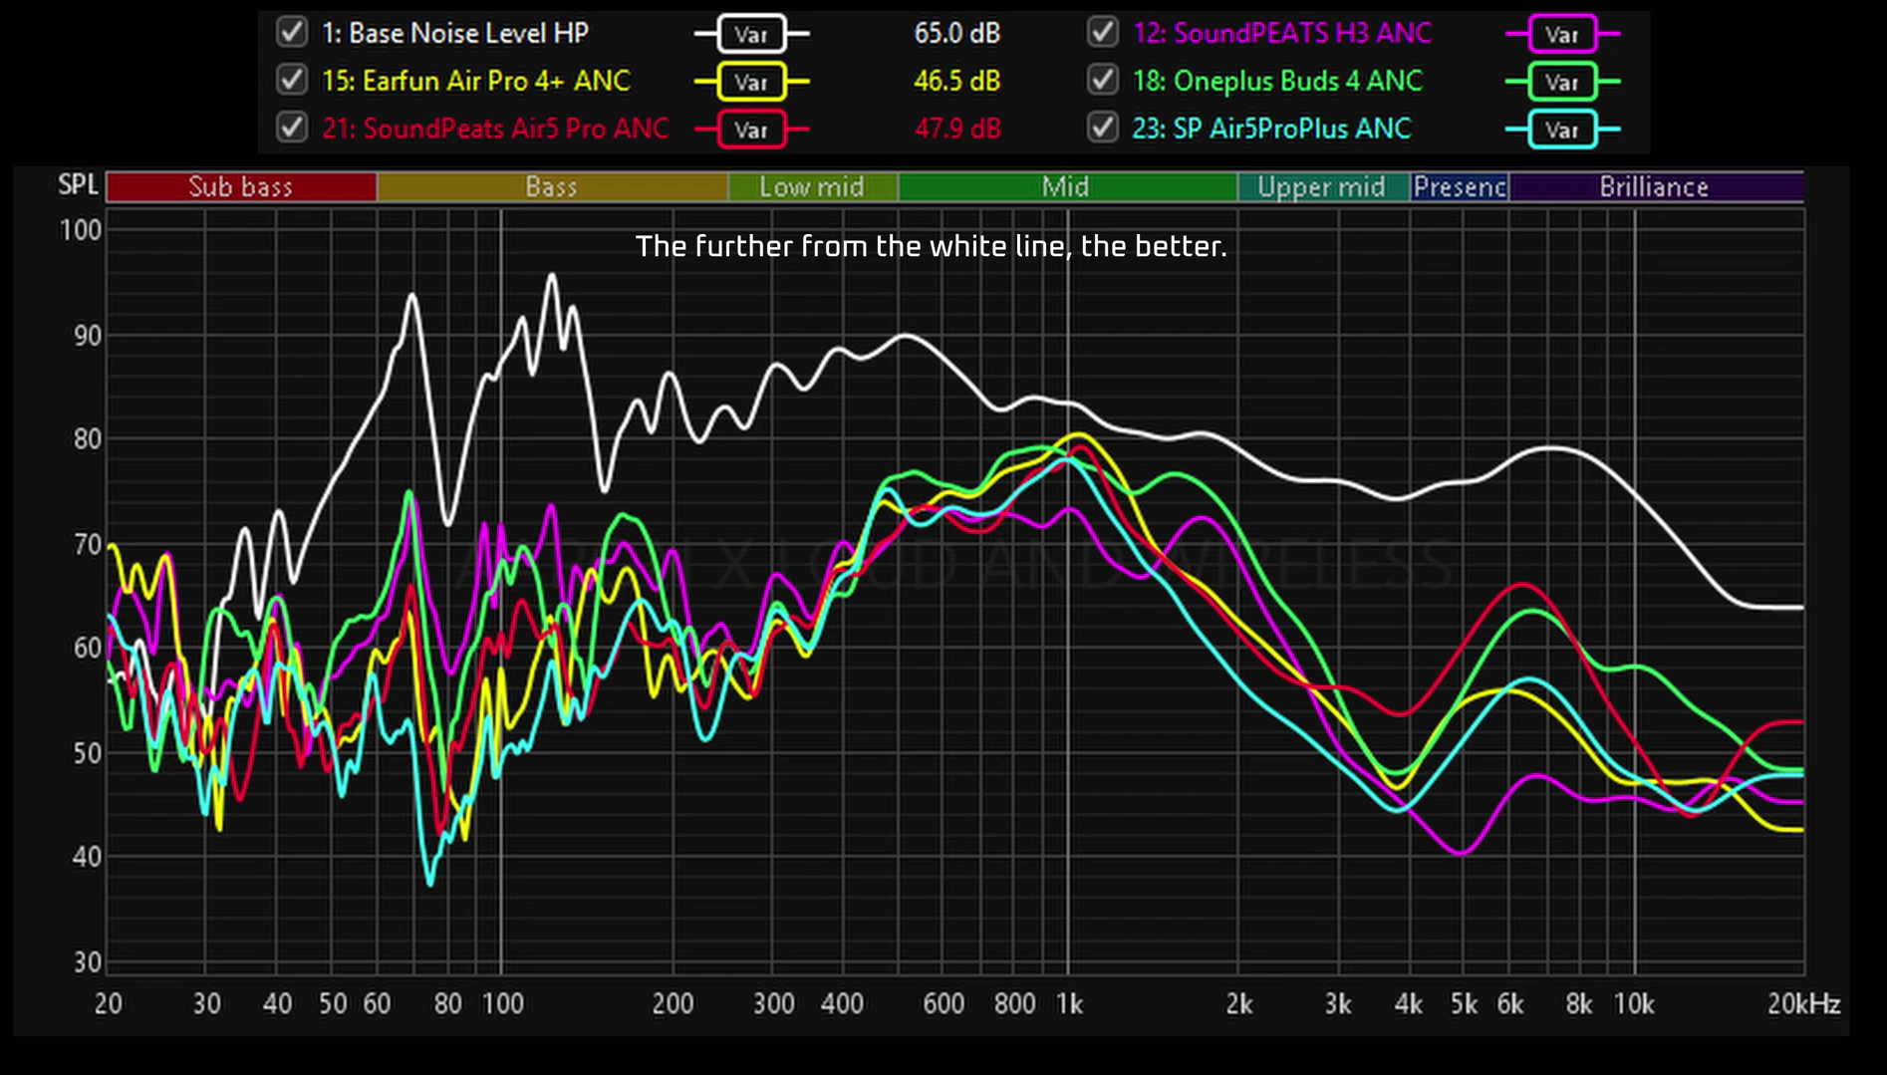Click the caption about the white line
Screen dimensions: 1887x1075
pyautogui.click(x=931, y=246)
